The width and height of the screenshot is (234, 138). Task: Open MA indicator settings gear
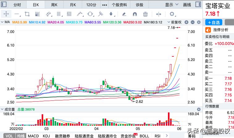coord(198,22)
